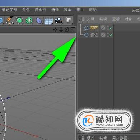The height and width of the screenshot is (140, 140).
Task: Open the 插件 menu
Action: [x=55, y=10]
